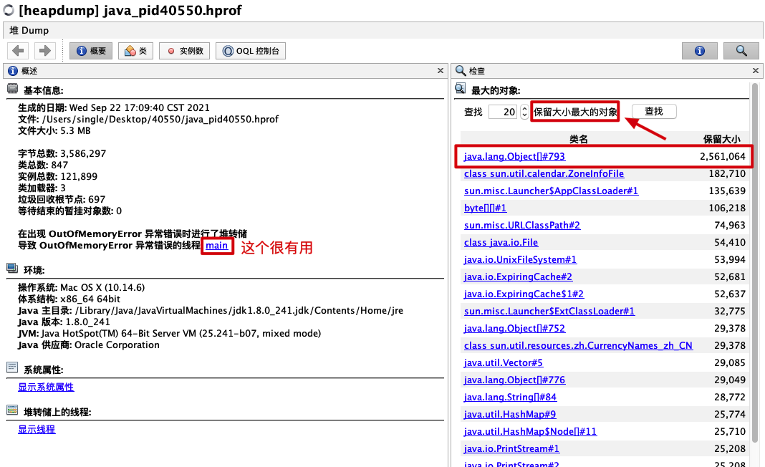Viewport: 765px width, 467px height.
Task: Click the 文件大小: 5.3 MB line
Action: 54,131
